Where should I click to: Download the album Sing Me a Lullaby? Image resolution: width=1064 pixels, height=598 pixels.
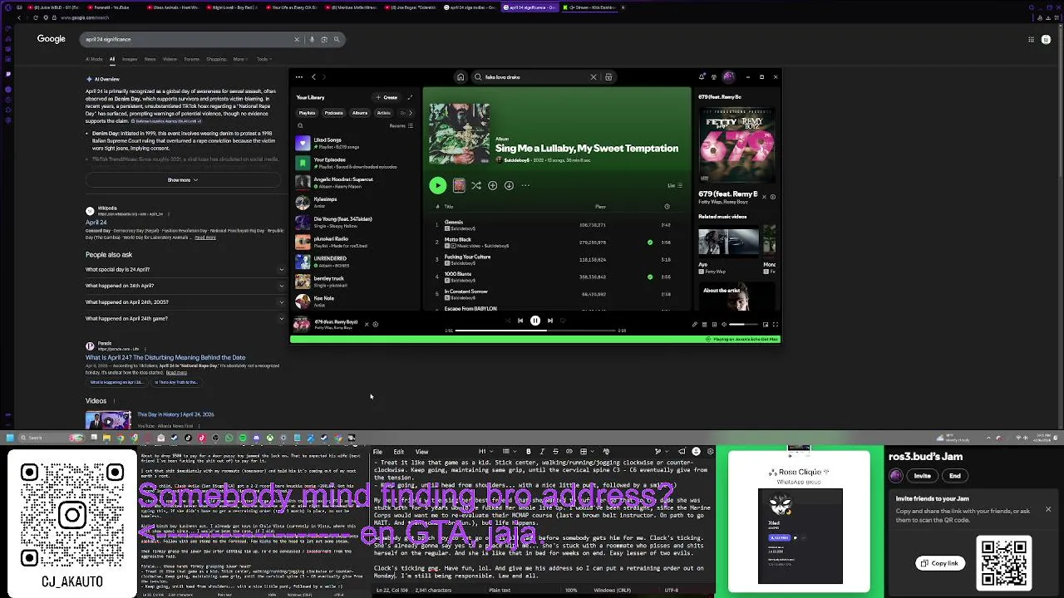(x=509, y=185)
